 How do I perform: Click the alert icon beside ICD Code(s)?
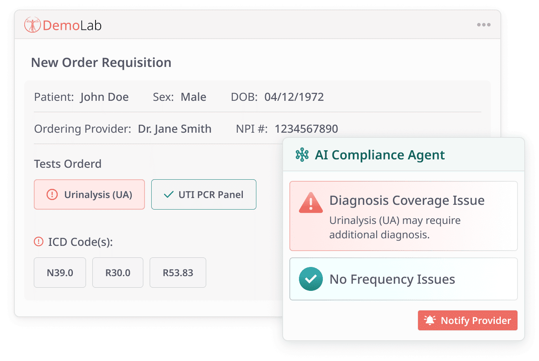tap(39, 241)
